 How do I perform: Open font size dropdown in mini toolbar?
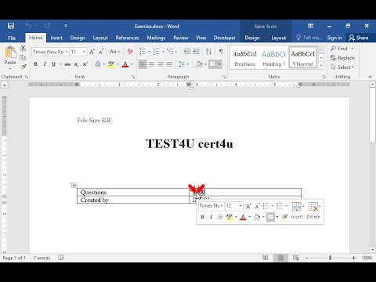pyautogui.click(x=240, y=206)
